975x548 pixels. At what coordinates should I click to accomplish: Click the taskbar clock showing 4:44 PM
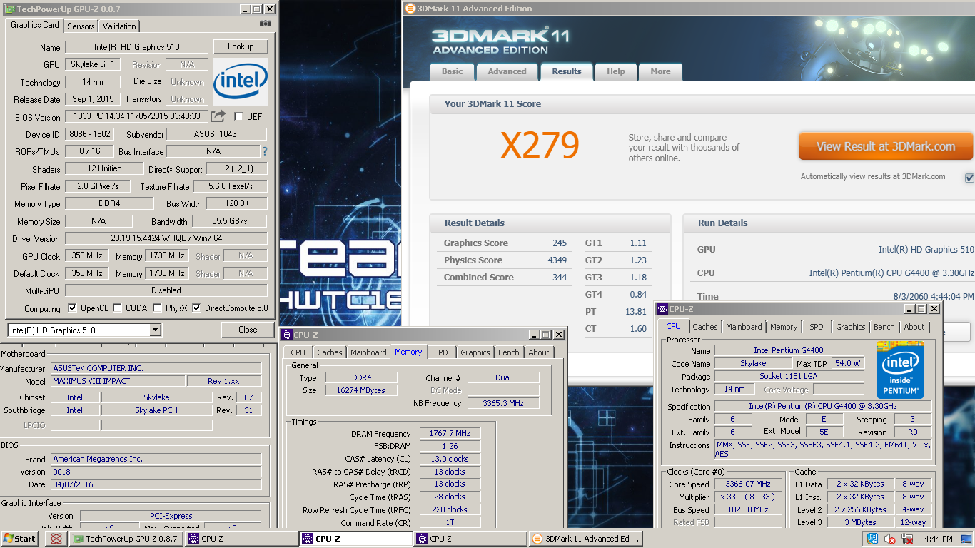pyautogui.click(x=938, y=539)
